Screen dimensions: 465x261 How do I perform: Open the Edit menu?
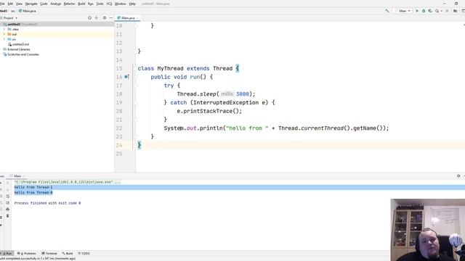tap(10, 4)
